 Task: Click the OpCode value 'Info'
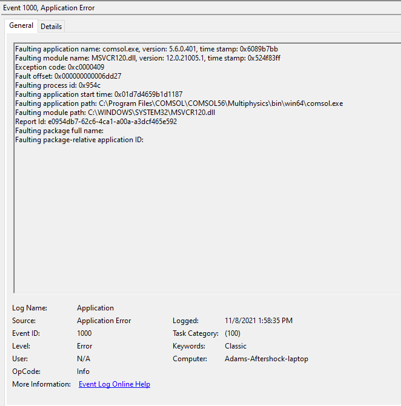[83, 372]
